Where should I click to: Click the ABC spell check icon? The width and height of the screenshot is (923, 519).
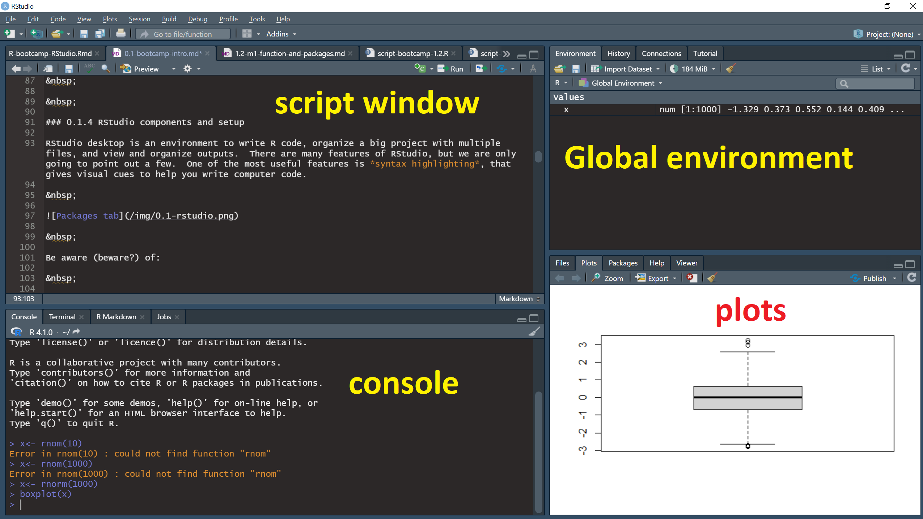[x=89, y=68]
